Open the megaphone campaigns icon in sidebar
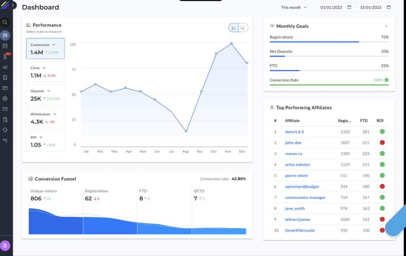This screenshot has height=256, width=406. [5, 67]
